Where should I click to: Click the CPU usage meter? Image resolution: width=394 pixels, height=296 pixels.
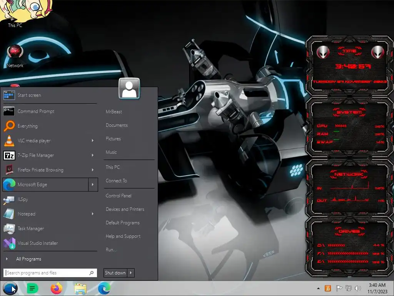pyautogui.click(x=341, y=126)
